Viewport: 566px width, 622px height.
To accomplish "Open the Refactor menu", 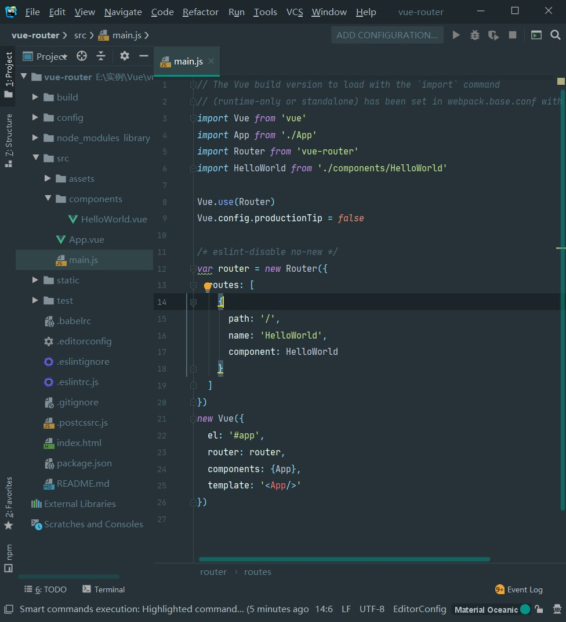I will click(x=201, y=12).
